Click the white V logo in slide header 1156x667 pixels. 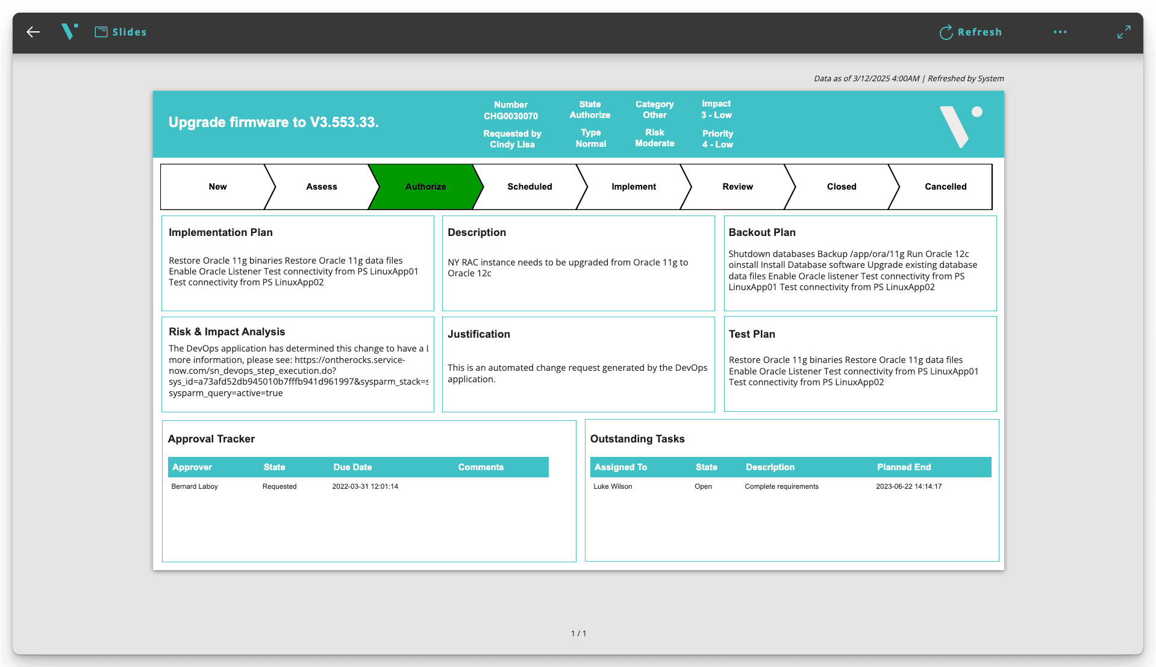coord(961,126)
